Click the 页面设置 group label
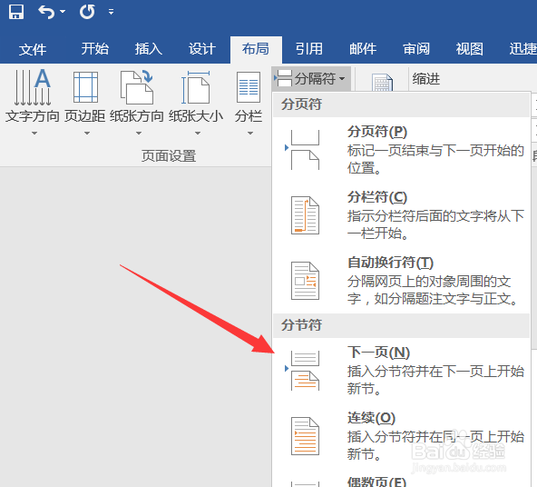 pos(169,156)
